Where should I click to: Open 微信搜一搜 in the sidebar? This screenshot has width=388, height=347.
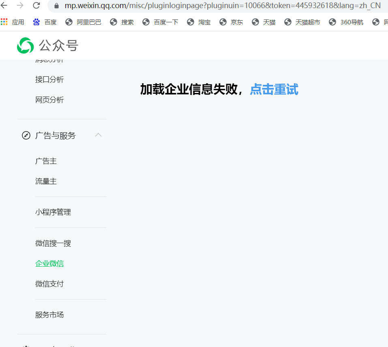click(53, 243)
